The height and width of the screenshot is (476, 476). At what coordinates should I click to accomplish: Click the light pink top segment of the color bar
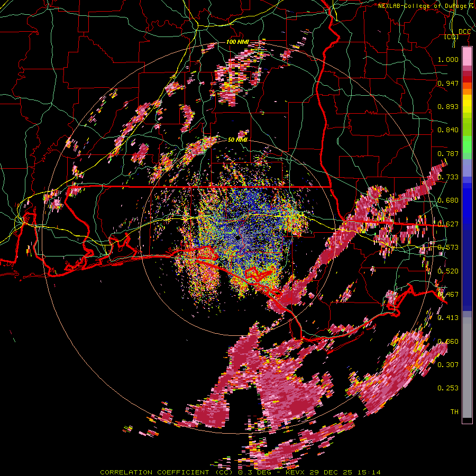coord(467,57)
